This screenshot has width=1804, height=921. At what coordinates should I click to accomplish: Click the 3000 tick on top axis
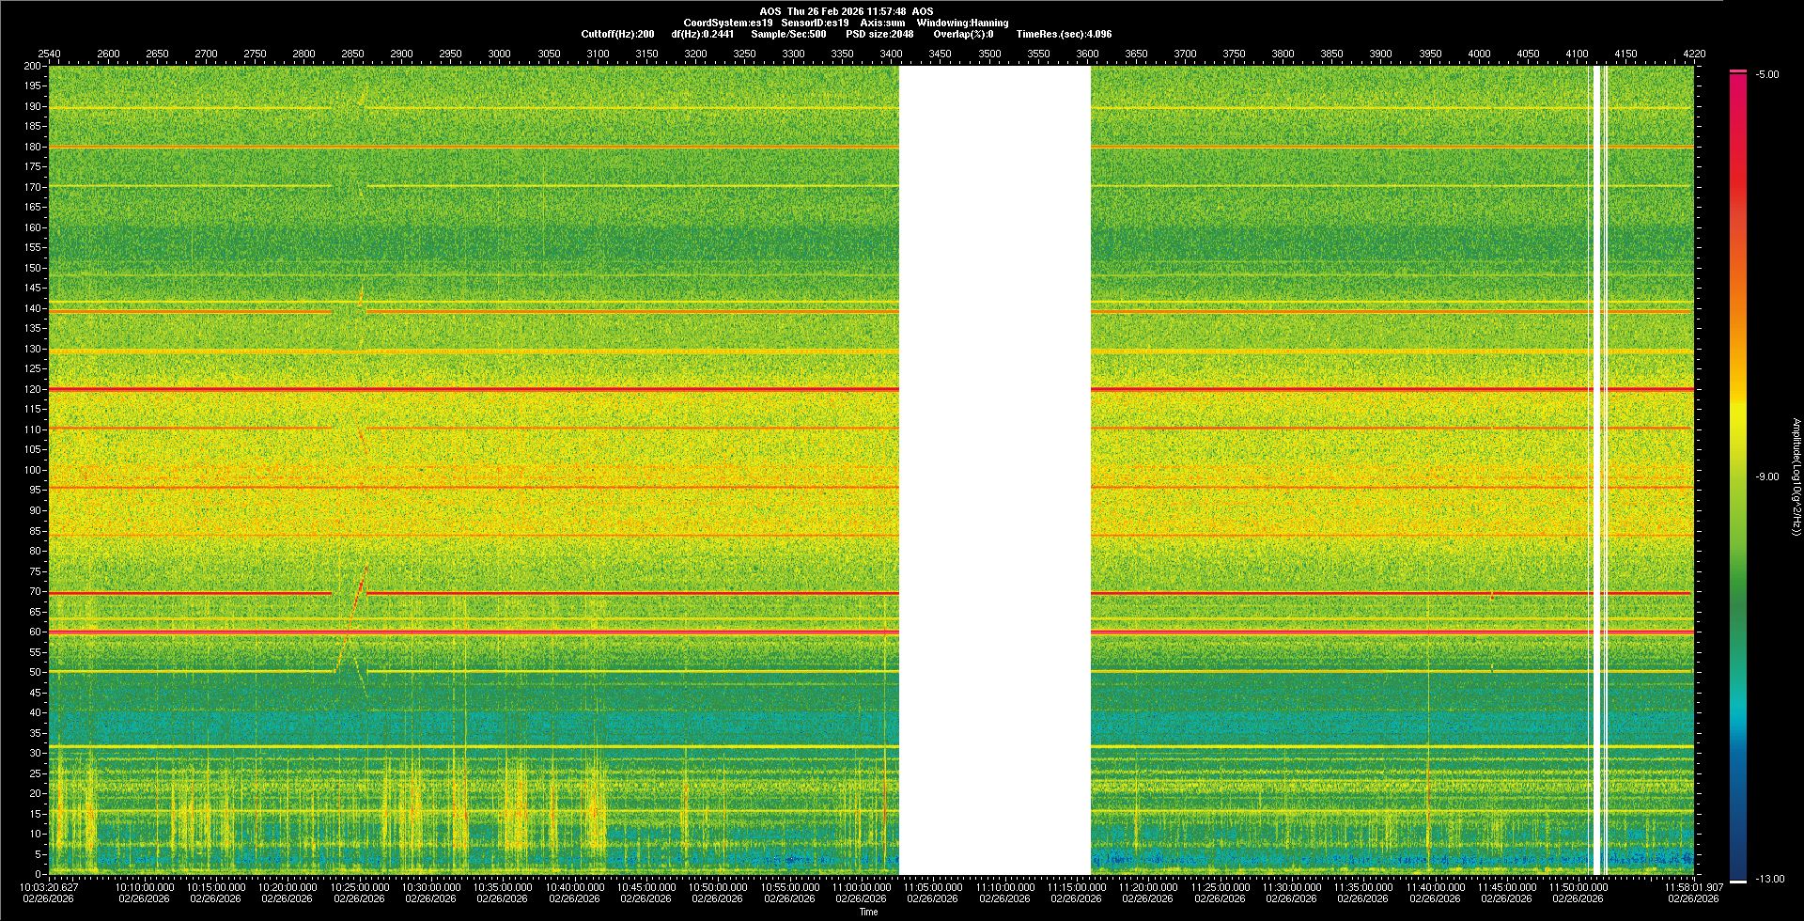click(499, 54)
